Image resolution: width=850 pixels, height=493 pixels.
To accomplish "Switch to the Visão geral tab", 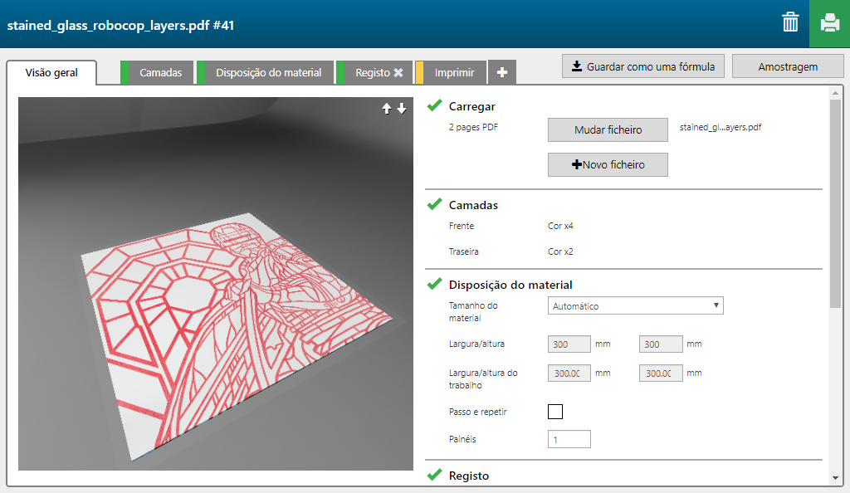I will pos(51,72).
